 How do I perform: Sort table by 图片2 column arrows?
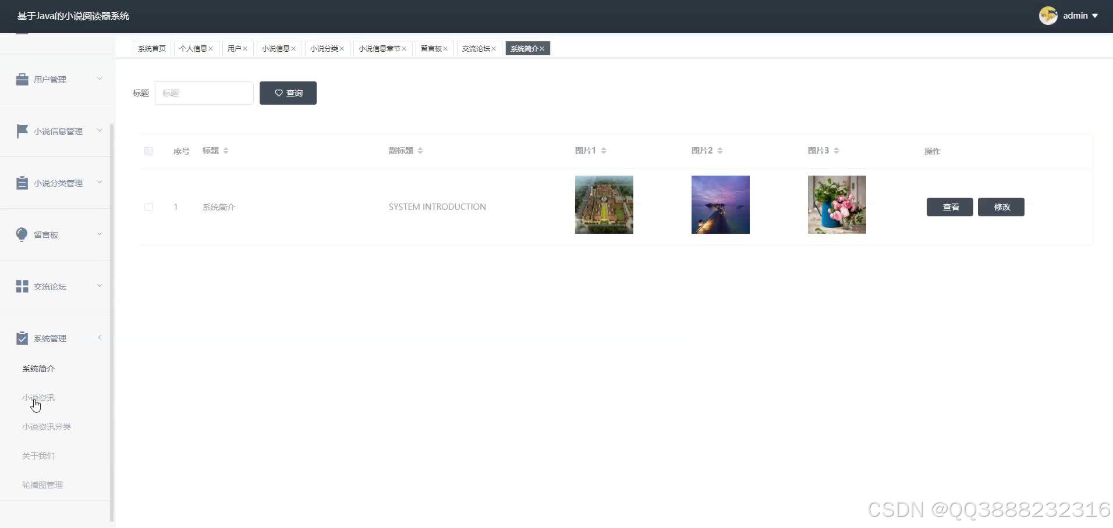[x=720, y=151]
